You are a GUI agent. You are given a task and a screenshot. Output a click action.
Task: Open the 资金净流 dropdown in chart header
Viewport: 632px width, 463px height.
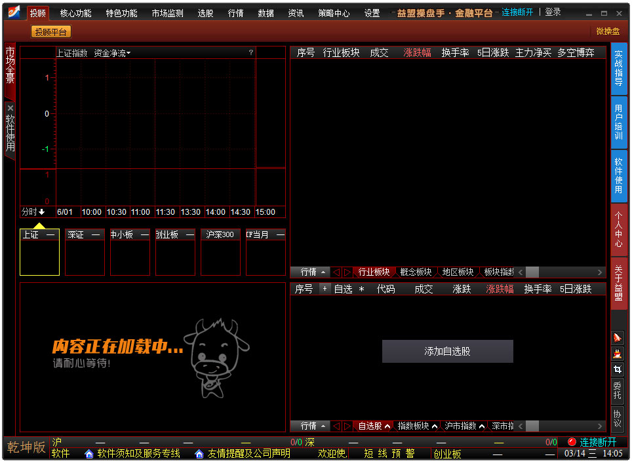(112, 53)
